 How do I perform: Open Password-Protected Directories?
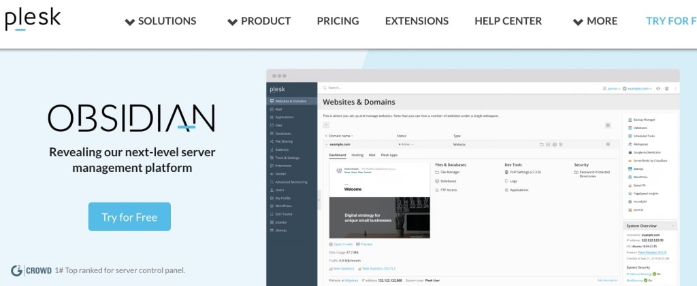[592, 174]
